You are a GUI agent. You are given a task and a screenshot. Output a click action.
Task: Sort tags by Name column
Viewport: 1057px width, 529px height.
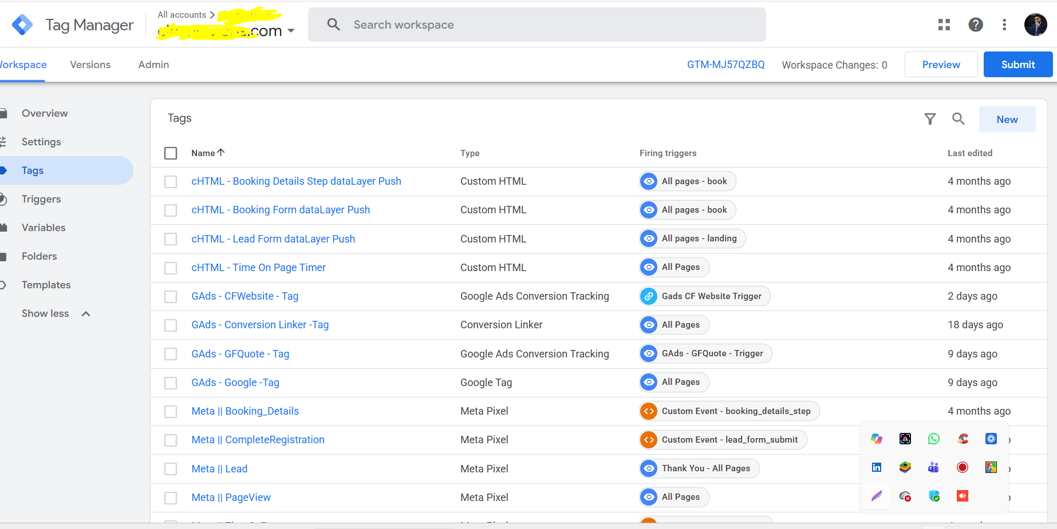coord(208,153)
